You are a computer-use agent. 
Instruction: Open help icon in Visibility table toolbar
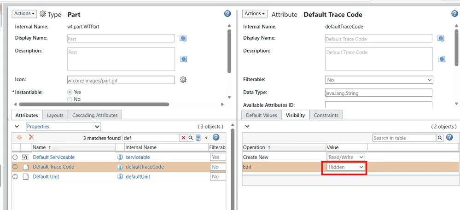[449, 137]
